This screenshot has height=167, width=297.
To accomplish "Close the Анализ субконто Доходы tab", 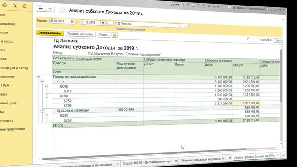I will click(x=278, y=155).
